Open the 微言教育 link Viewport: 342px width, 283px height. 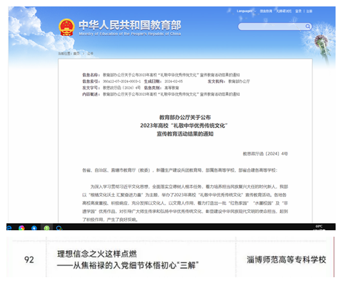[266, 11]
